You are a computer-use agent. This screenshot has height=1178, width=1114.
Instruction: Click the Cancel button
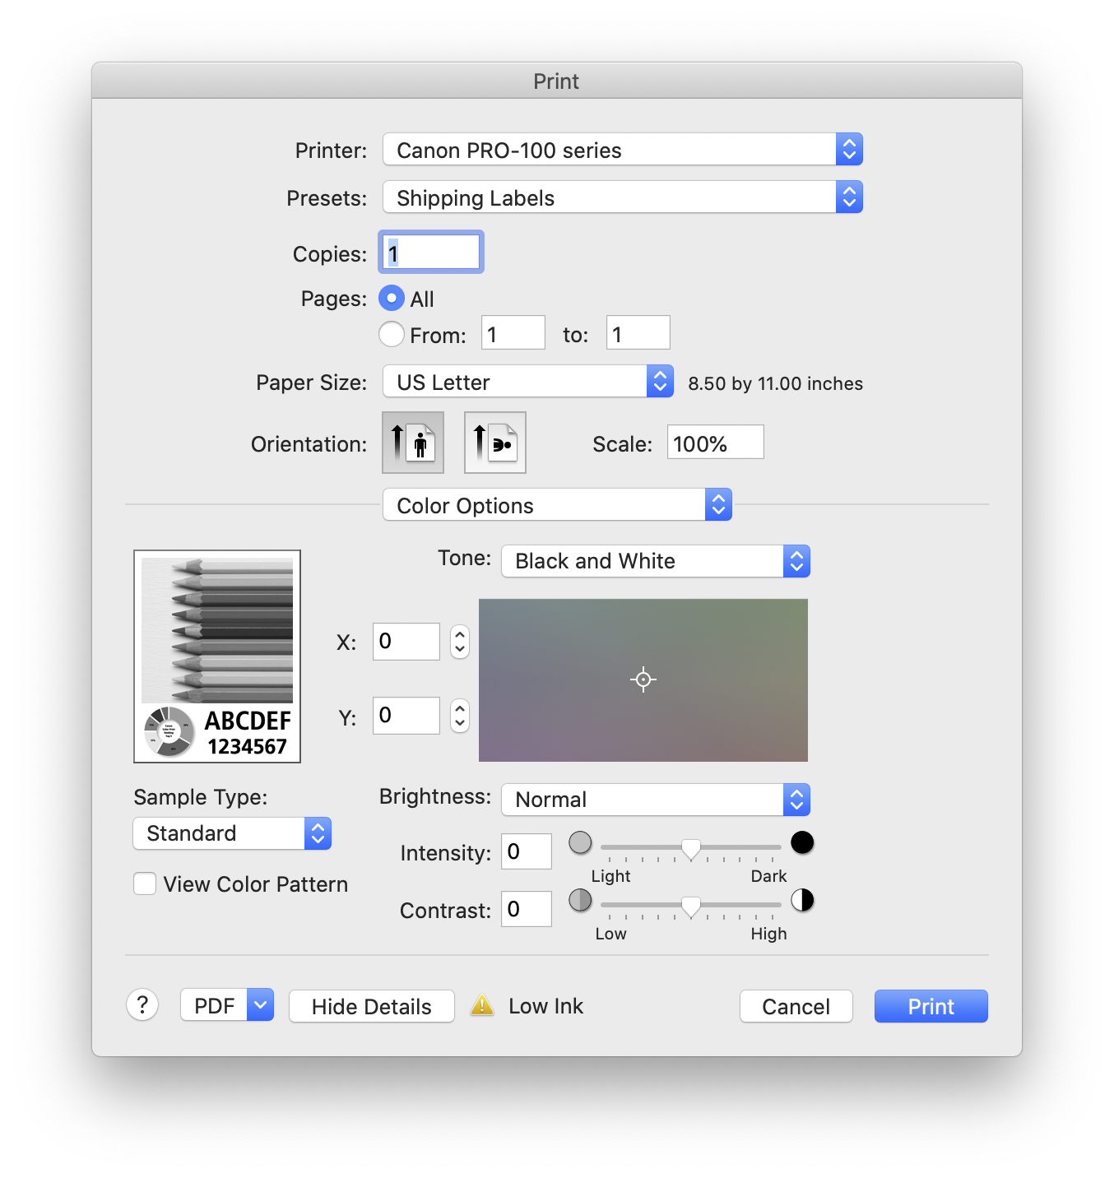[796, 1006]
